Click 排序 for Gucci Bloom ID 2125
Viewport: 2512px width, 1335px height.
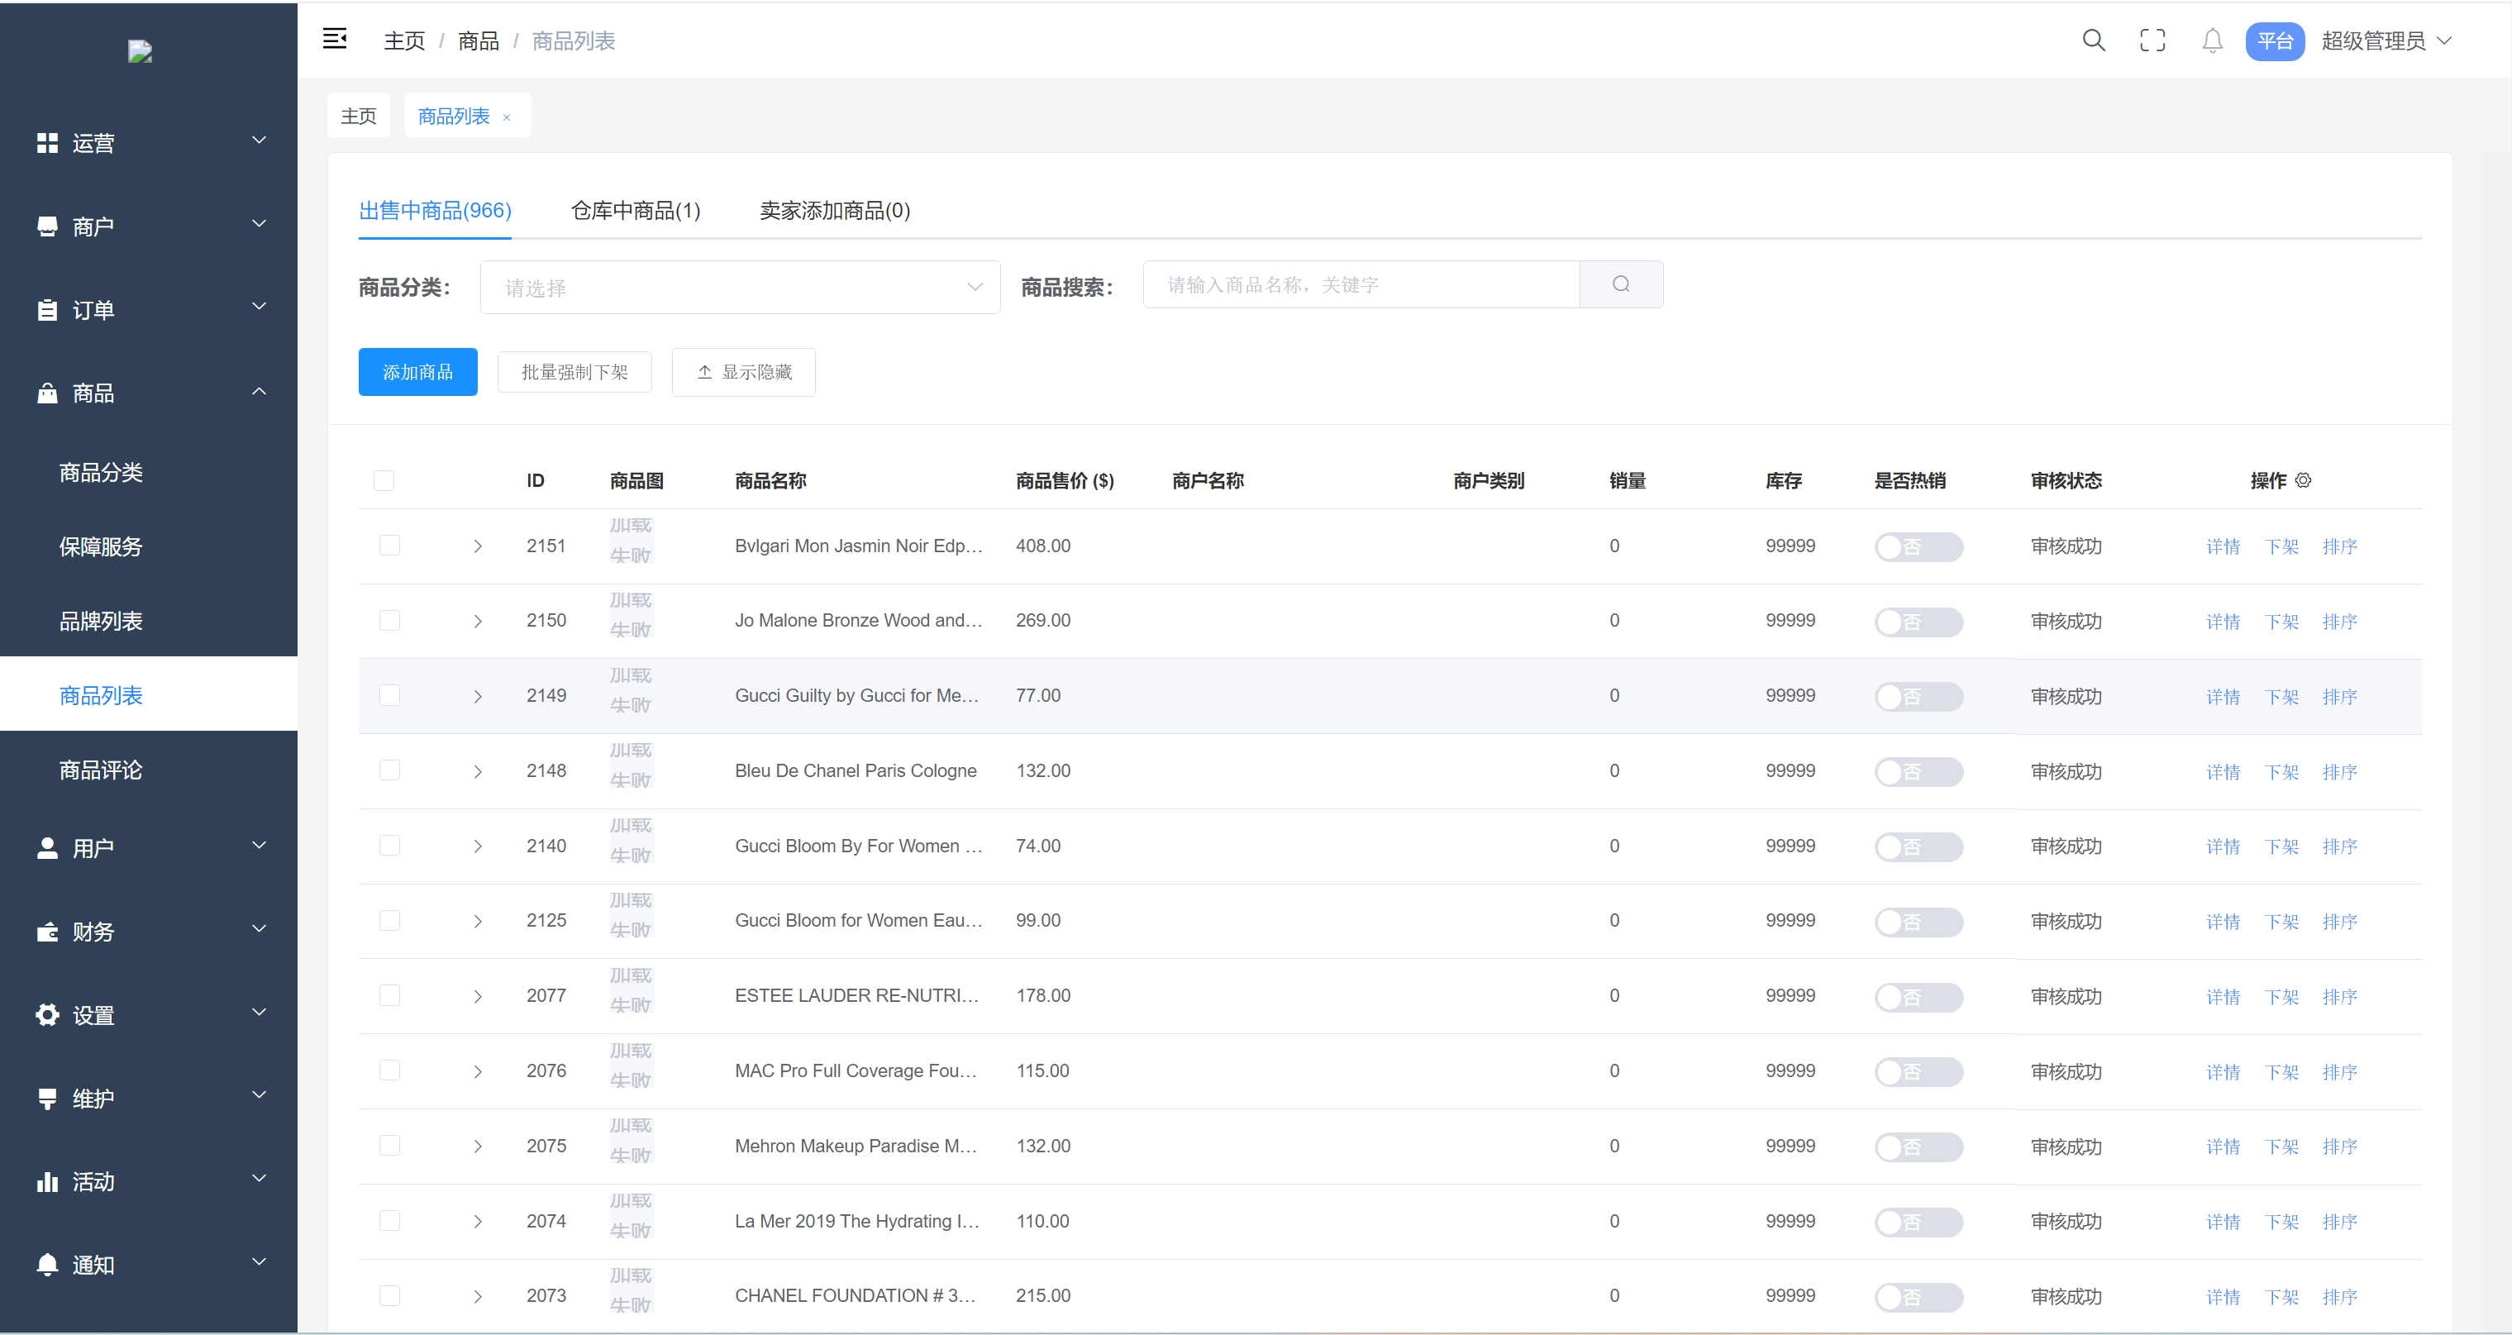[x=2340, y=923]
